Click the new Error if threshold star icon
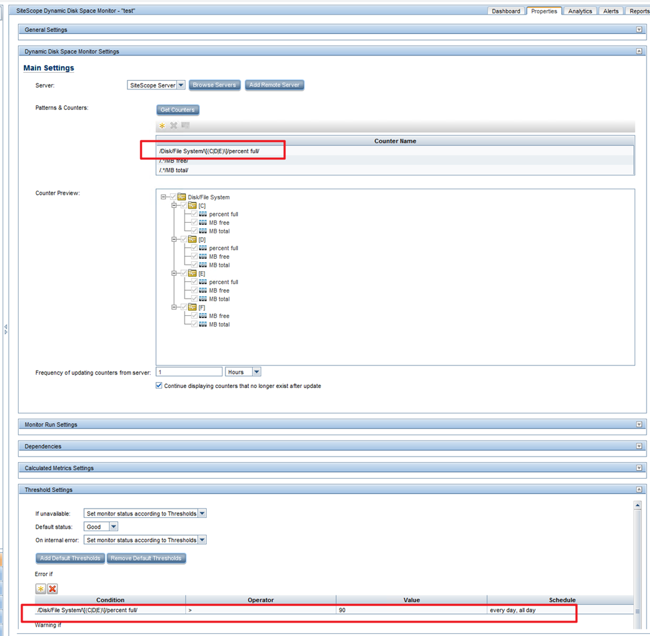The width and height of the screenshot is (650, 636). pyautogui.click(x=41, y=589)
